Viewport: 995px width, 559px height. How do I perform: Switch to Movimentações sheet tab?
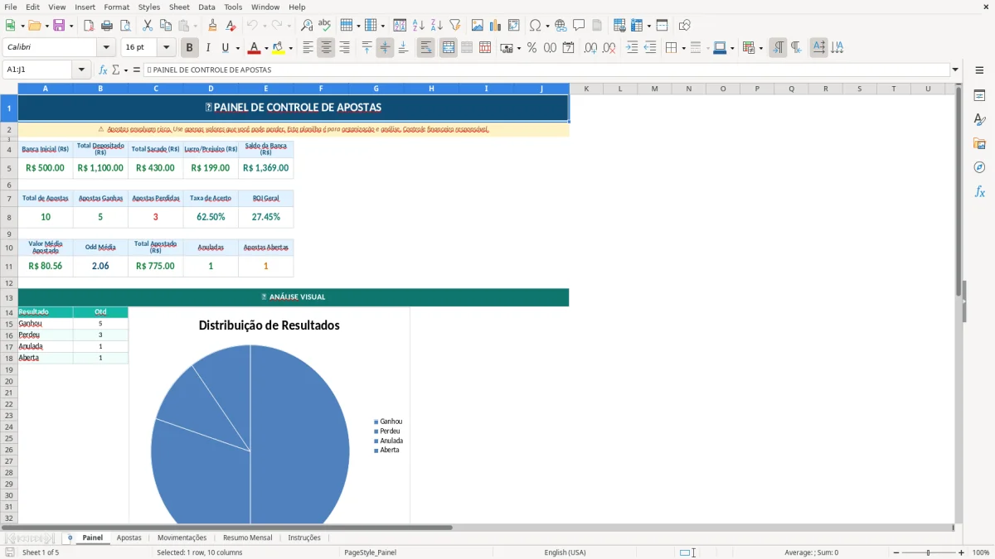[x=182, y=537]
